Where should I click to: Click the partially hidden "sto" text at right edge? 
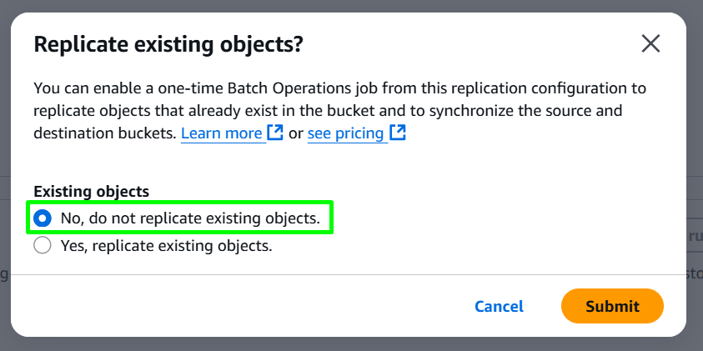tap(695, 274)
